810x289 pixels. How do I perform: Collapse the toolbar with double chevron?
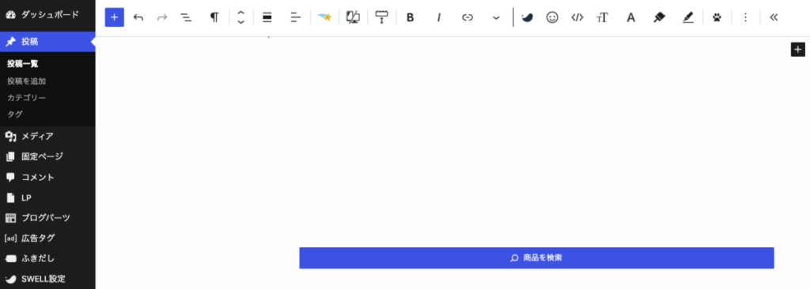[774, 17]
